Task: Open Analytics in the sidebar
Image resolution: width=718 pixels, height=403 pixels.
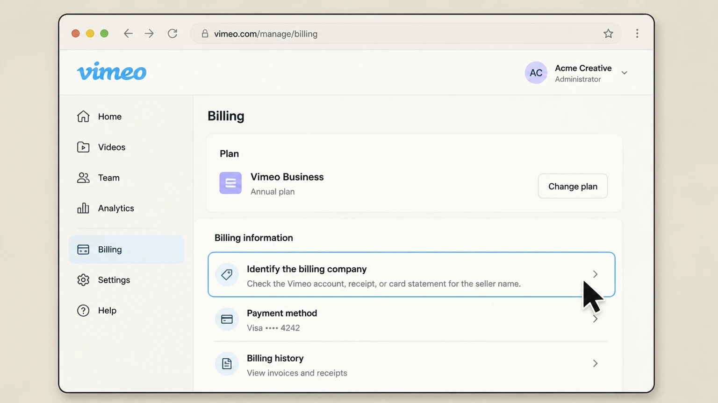Action: [126, 208]
